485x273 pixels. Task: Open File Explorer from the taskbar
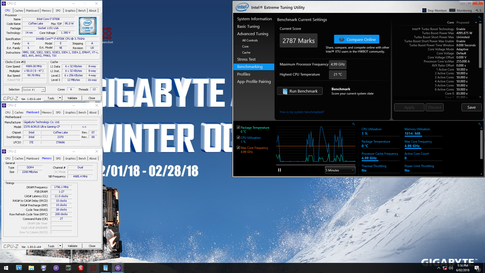click(31, 268)
